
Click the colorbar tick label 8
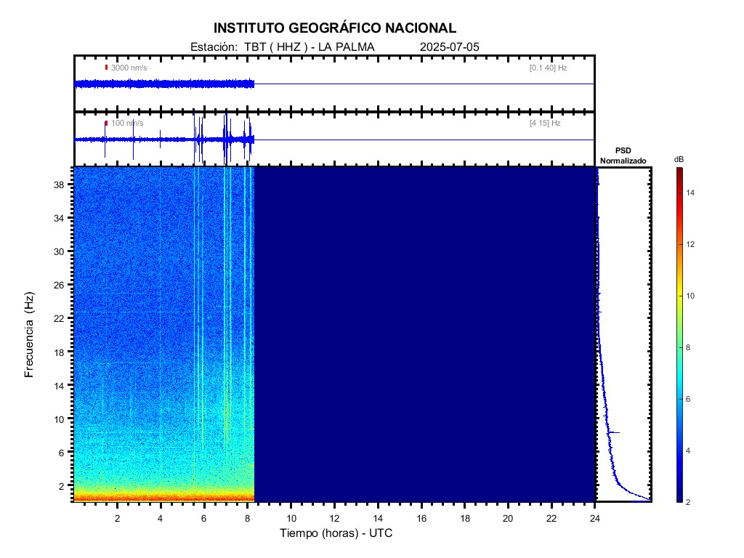coord(688,347)
